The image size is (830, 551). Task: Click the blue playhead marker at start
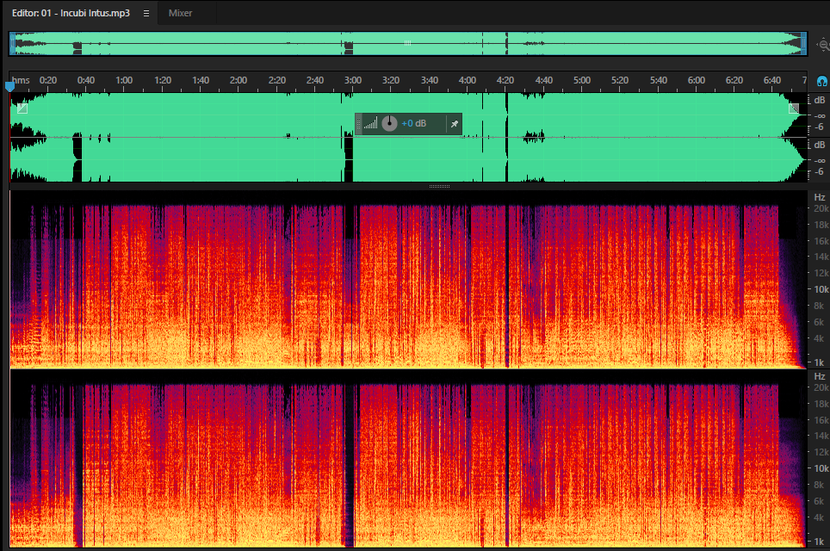[x=9, y=86]
